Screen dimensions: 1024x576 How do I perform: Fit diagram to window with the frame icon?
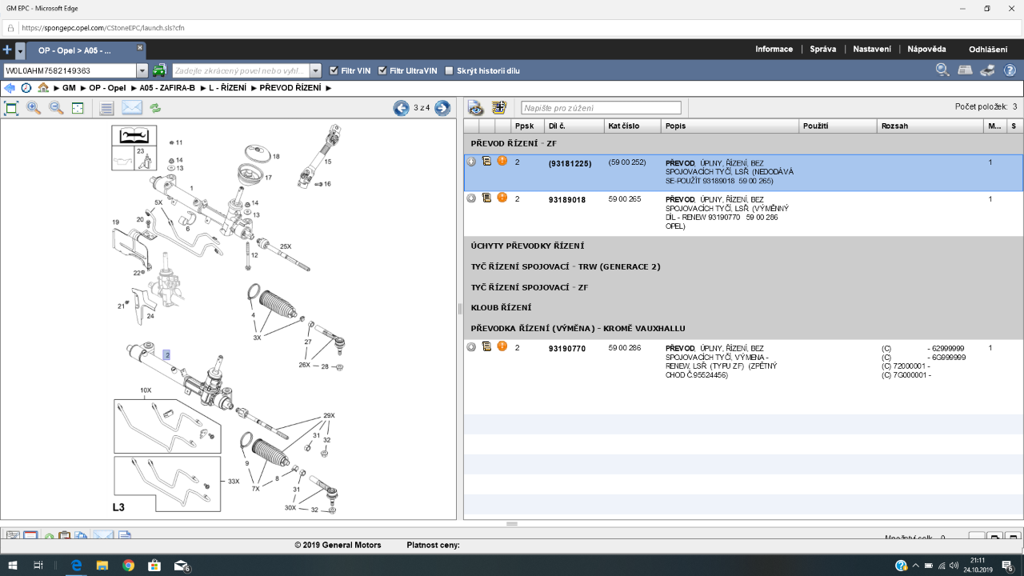[11, 108]
